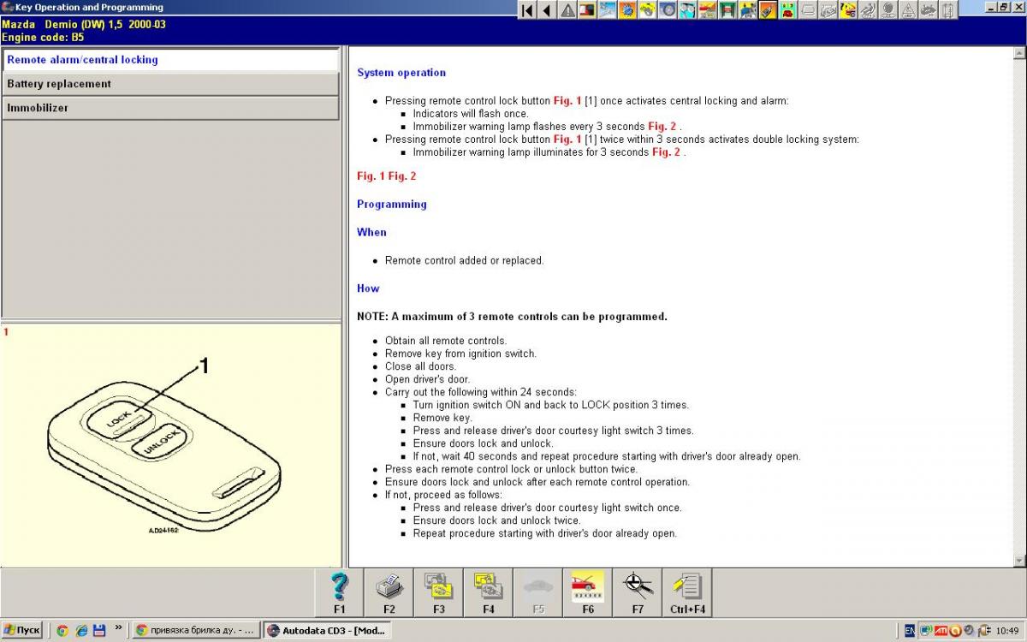
Task: Click the F4 image toggle button
Action: pos(489,592)
